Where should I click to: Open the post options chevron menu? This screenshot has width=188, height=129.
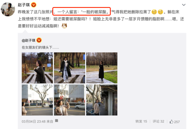coord(184,5)
